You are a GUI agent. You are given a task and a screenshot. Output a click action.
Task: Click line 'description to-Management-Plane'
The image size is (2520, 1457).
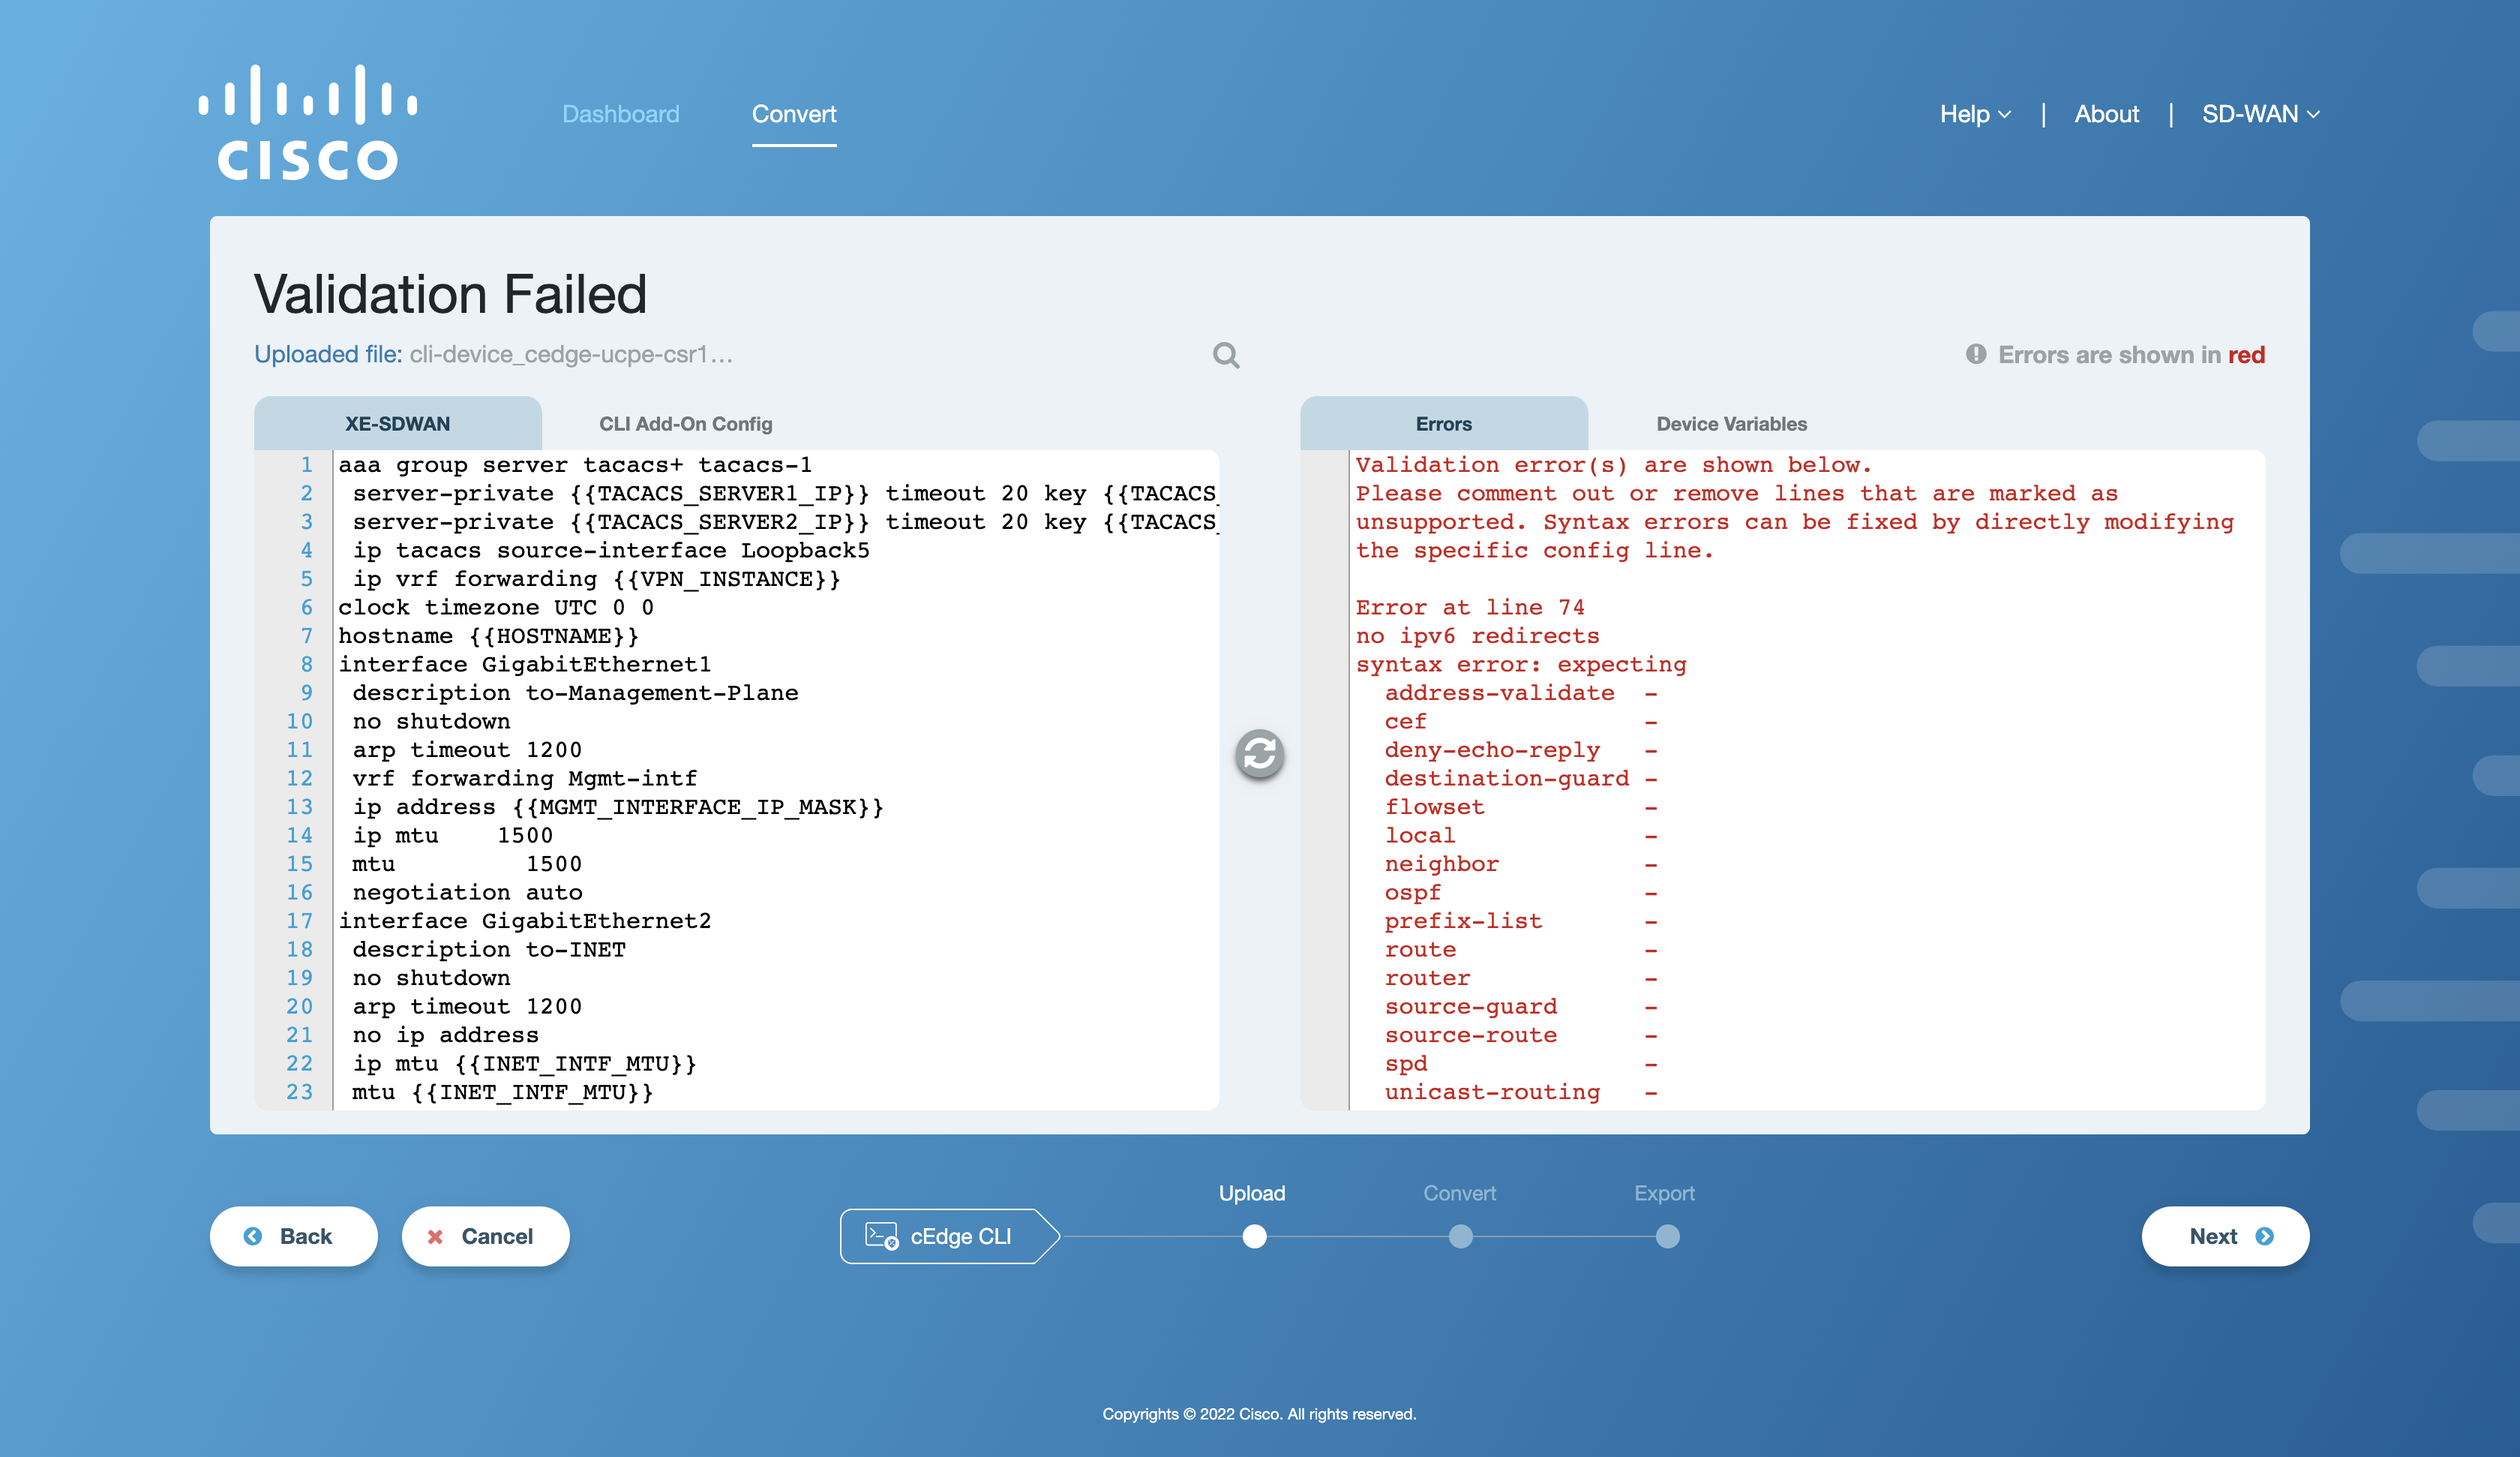tap(575, 692)
